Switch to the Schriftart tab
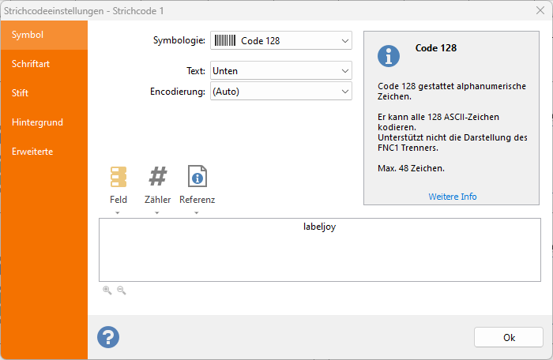 pos(32,64)
